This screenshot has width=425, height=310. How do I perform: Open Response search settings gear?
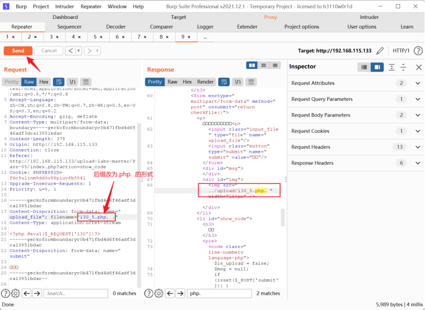click(159, 293)
